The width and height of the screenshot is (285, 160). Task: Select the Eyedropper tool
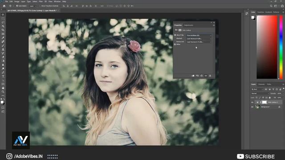click(x=3, y=38)
